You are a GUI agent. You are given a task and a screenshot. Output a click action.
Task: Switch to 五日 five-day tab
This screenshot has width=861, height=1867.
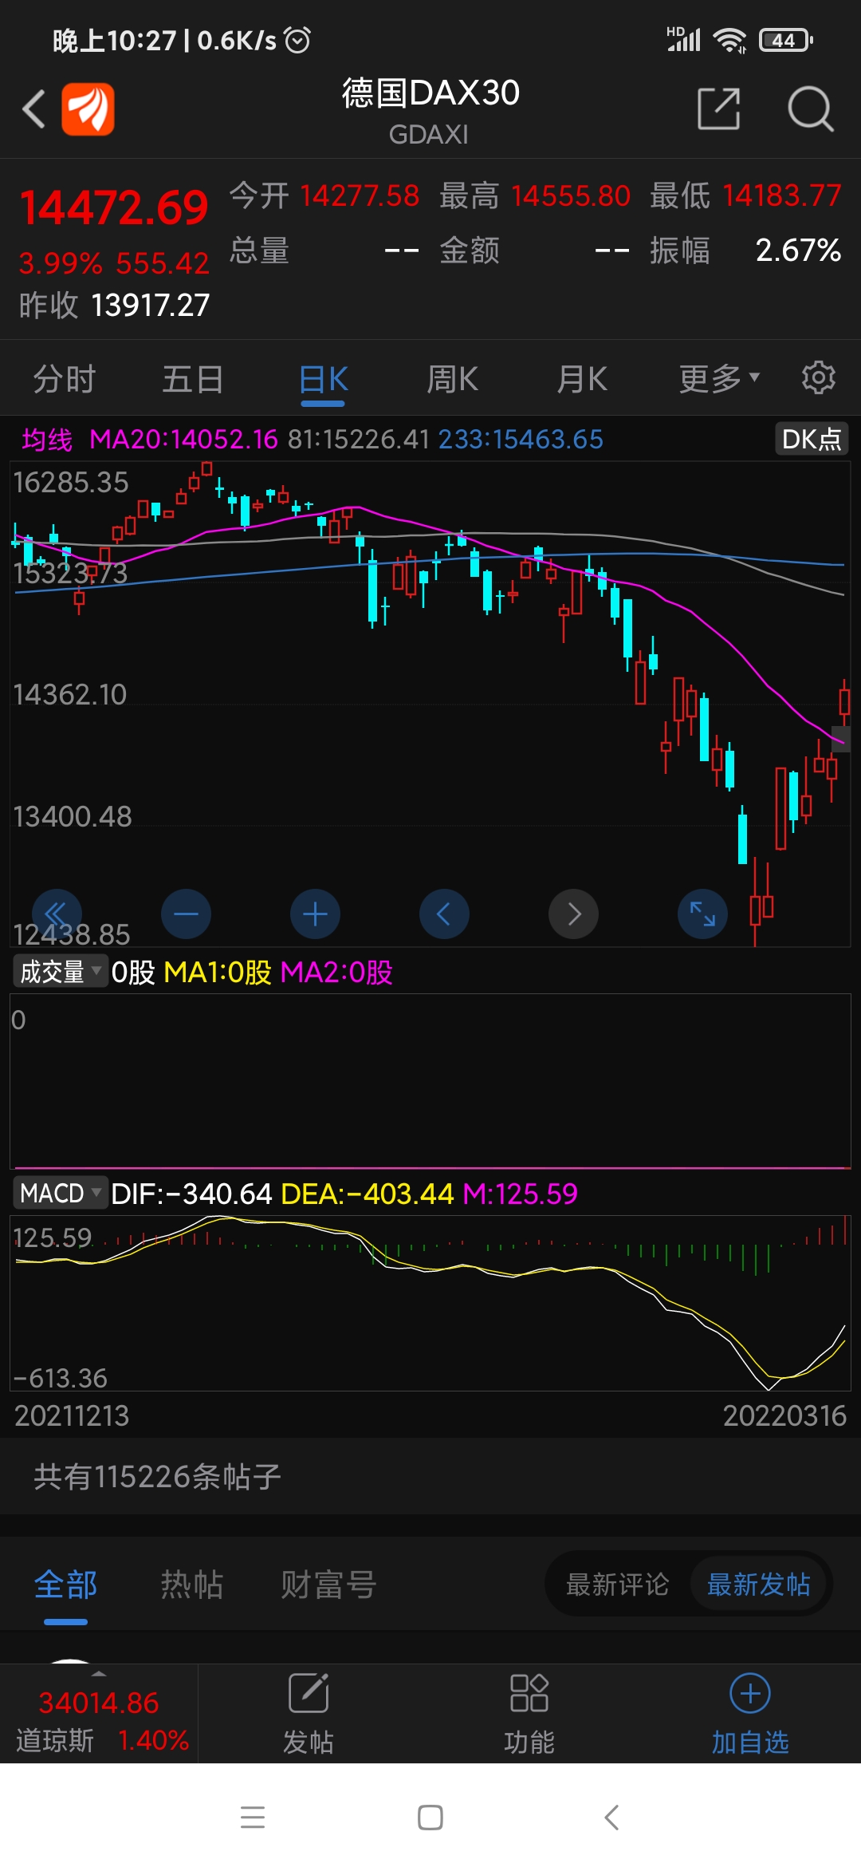coord(193,379)
